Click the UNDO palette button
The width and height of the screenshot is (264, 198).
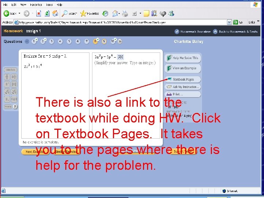(10, 70)
